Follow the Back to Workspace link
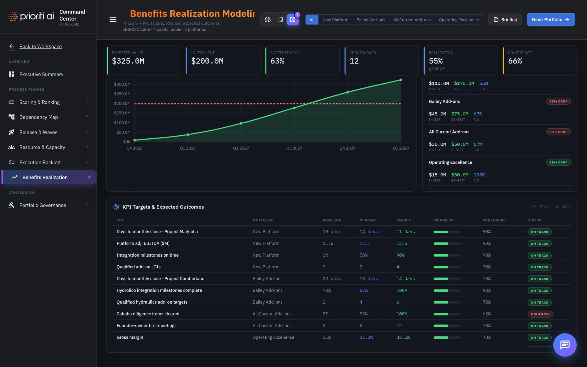 [41, 46]
